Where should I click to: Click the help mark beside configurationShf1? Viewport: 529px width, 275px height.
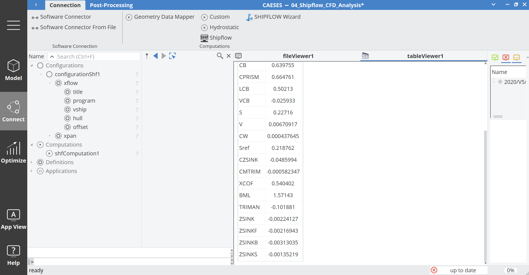pyautogui.click(x=137, y=74)
